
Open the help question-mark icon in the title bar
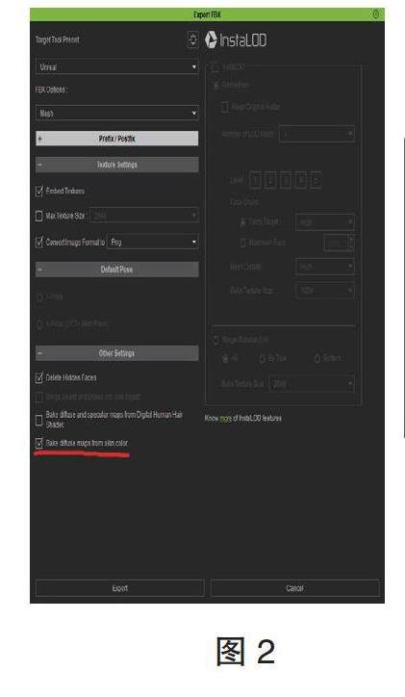pos(376,14)
